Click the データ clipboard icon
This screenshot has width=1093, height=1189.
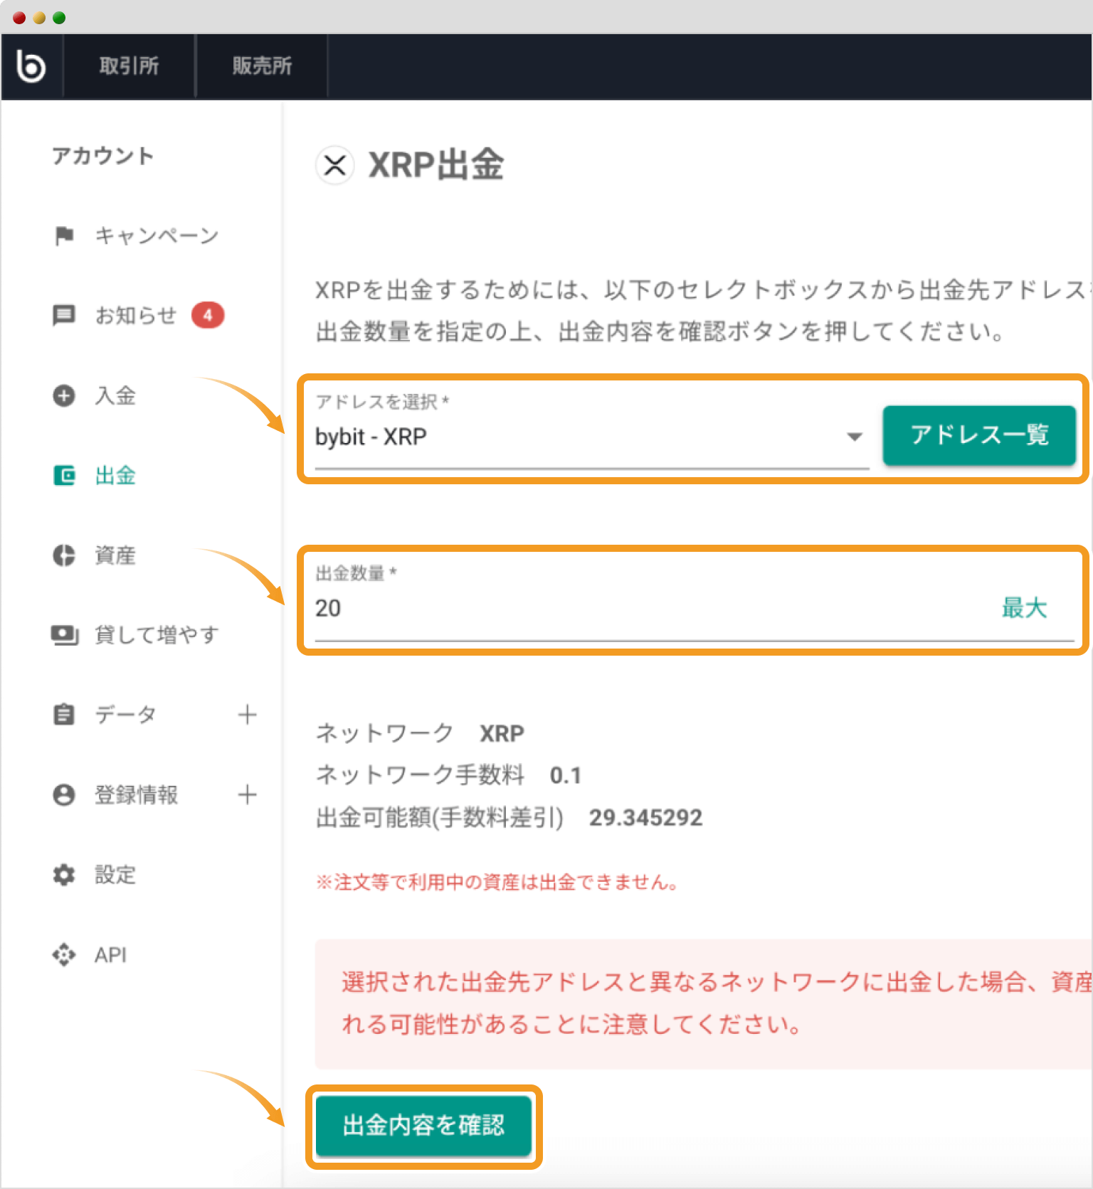click(x=64, y=714)
